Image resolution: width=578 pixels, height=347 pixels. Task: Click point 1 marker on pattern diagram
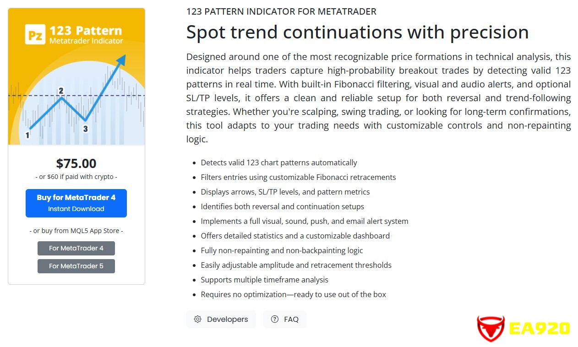[x=27, y=135]
